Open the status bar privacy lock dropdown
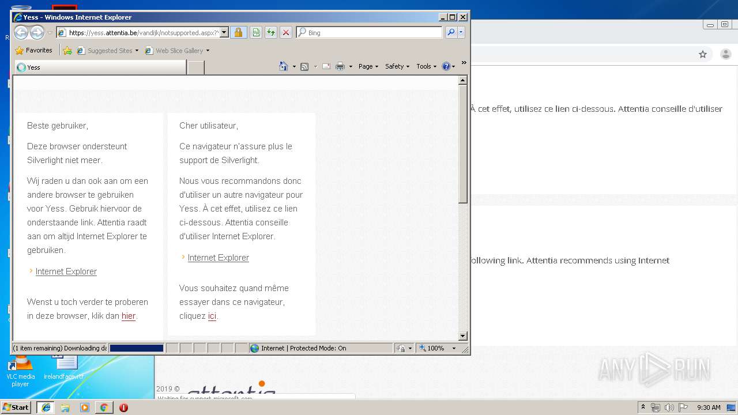The height and width of the screenshot is (415, 738). (404, 348)
